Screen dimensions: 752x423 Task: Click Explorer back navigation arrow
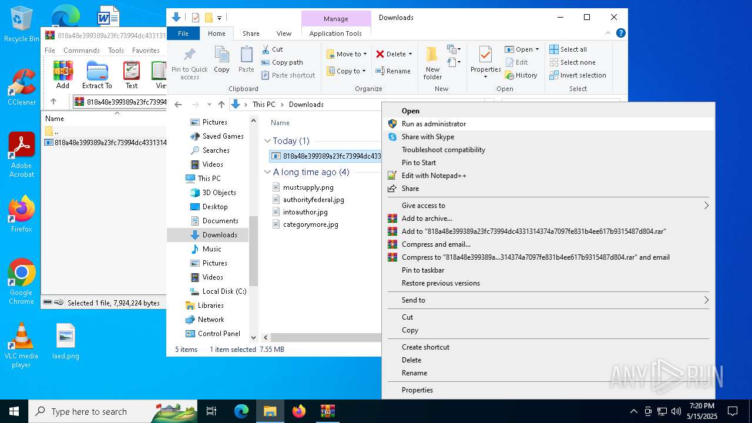[x=179, y=105]
